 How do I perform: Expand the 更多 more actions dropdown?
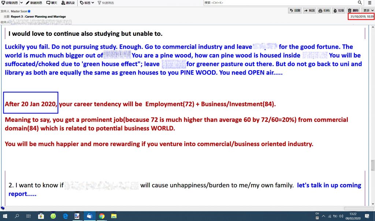[x=368, y=11]
